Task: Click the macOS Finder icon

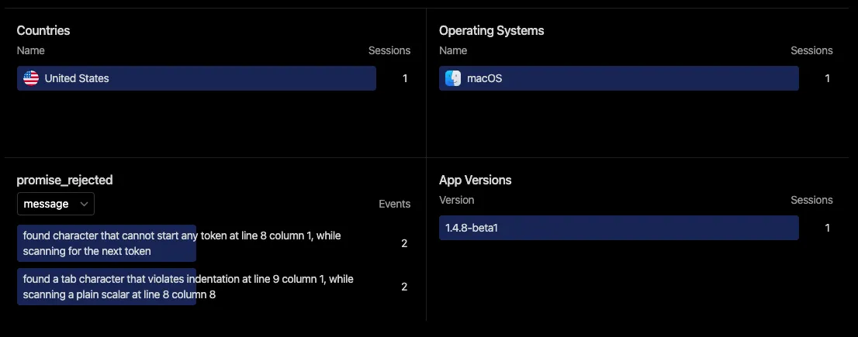Action: tap(453, 78)
